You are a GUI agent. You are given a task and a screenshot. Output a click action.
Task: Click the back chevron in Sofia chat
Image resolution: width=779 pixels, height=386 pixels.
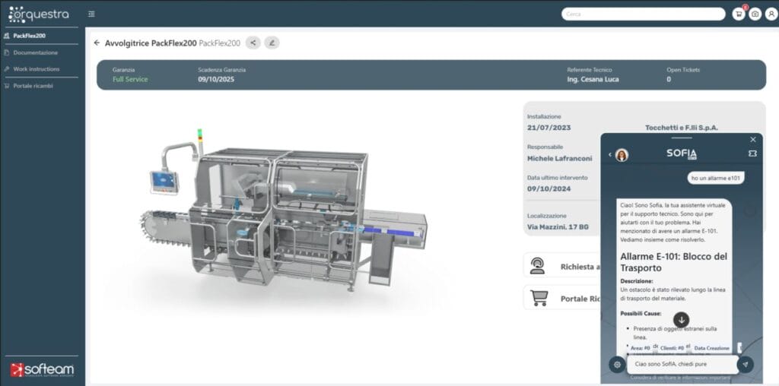(609, 155)
